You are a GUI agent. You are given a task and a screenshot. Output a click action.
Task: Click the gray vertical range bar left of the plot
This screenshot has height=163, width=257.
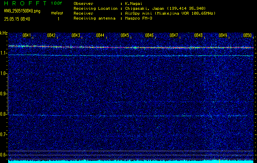click(8, 94)
